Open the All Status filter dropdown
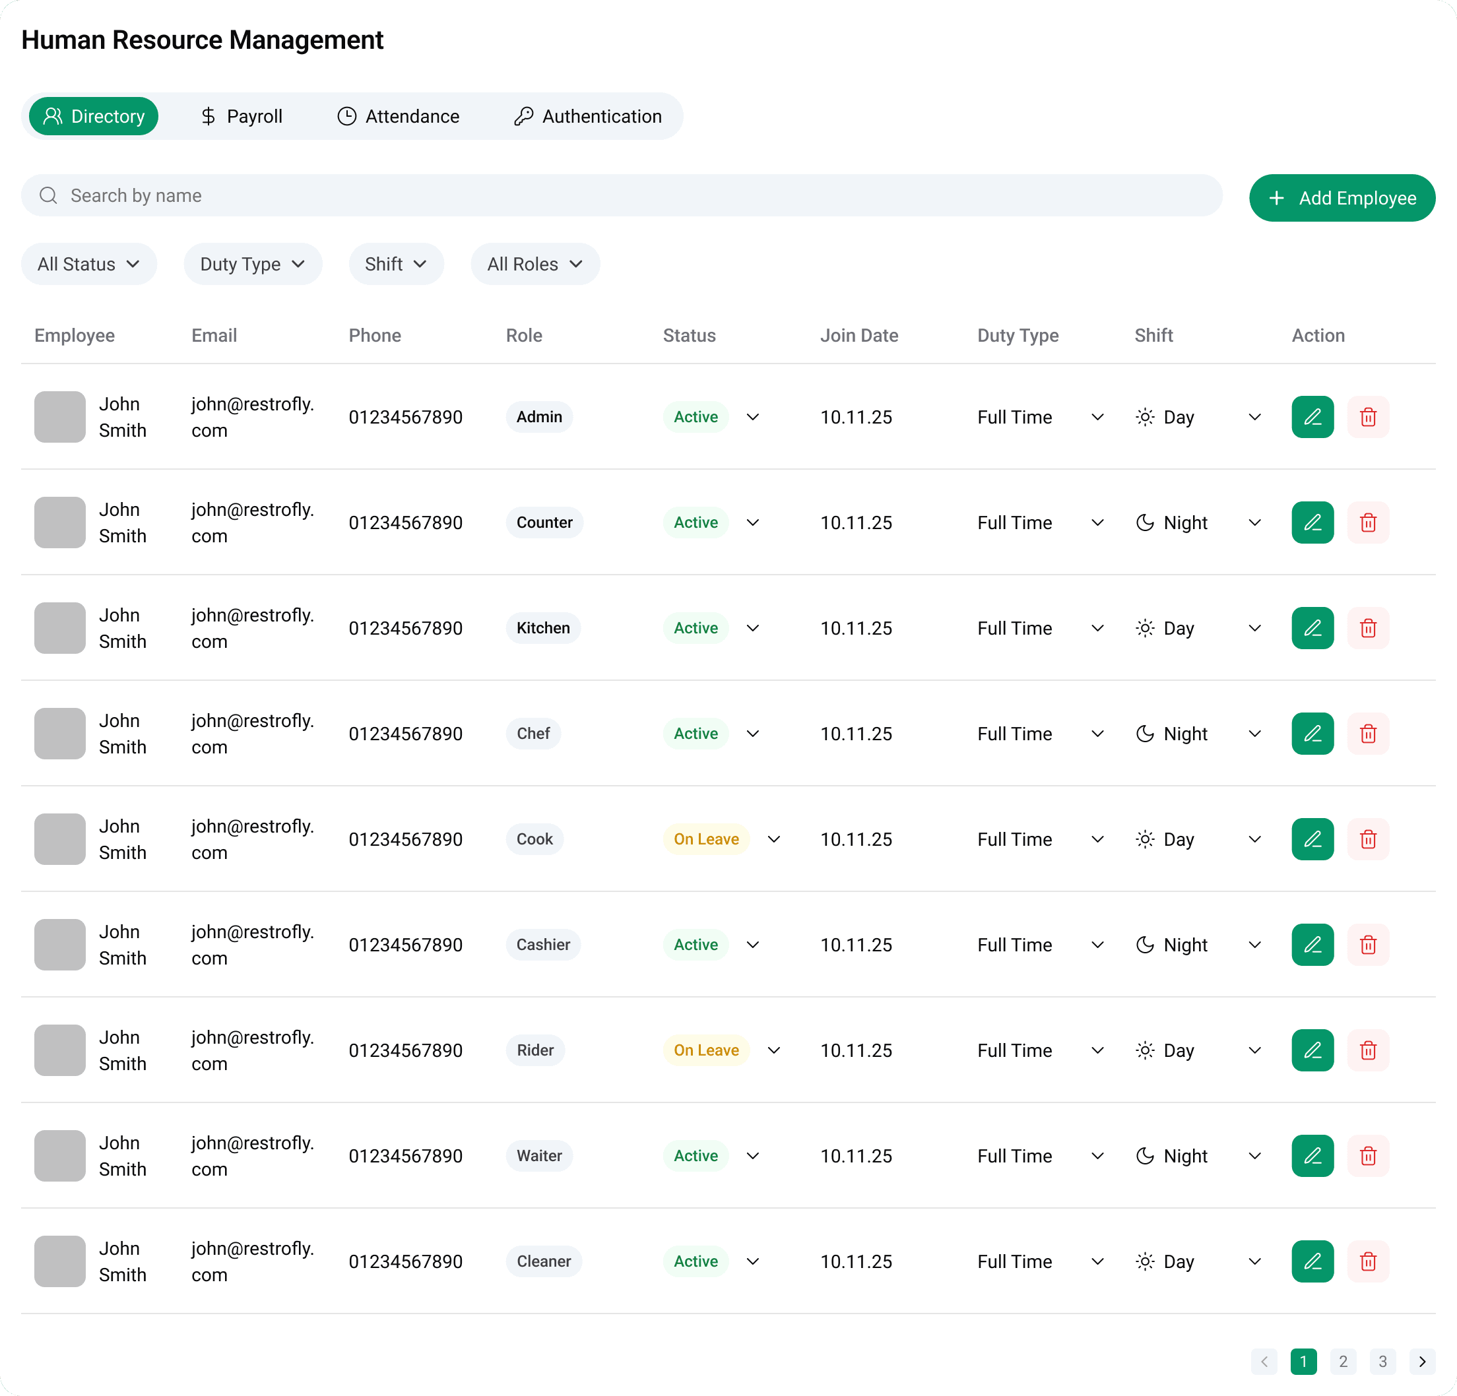 [88, 264]
